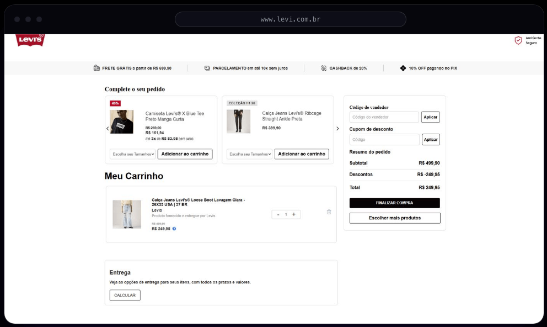Click the Subtotal value 'R$ 499,90'
The height and width of the screenshot is (327, 547).
[x=429, y=163]
